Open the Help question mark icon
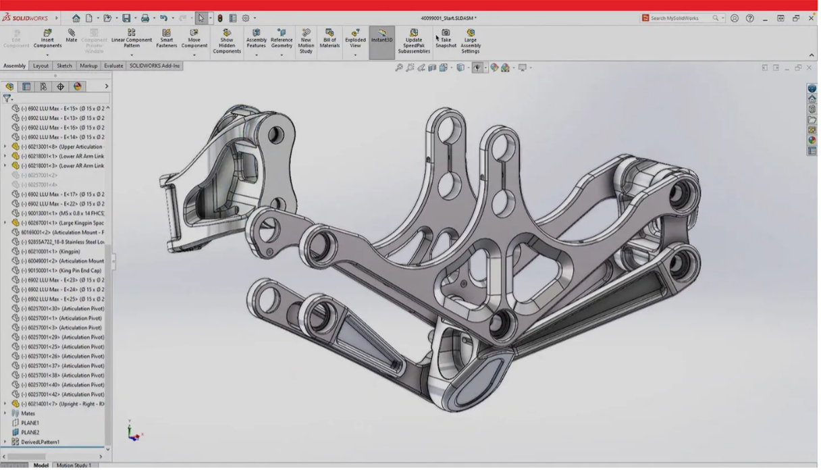The image size is (821, 470). click(750, 18)
